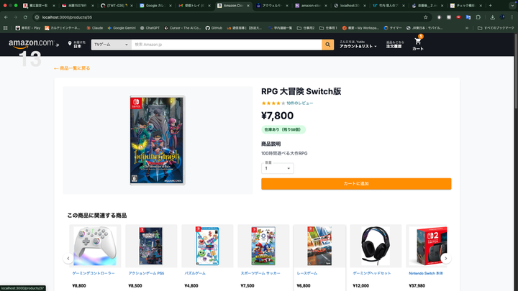
Task: Open a new browser tab
Action: click(490, 6)
